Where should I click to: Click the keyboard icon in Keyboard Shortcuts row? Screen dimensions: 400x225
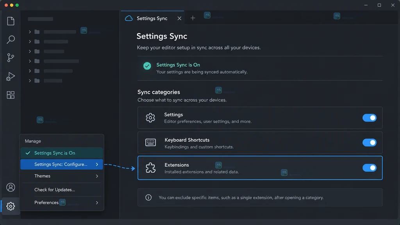(x=150, y=142)
